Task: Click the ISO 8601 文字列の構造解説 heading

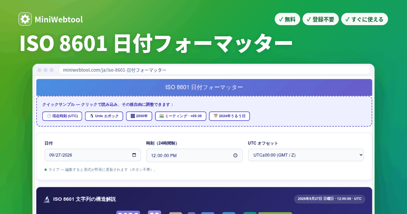Action: [84, 199]
